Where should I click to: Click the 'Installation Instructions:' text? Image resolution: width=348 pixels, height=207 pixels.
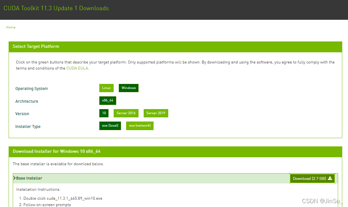(38, 189)
